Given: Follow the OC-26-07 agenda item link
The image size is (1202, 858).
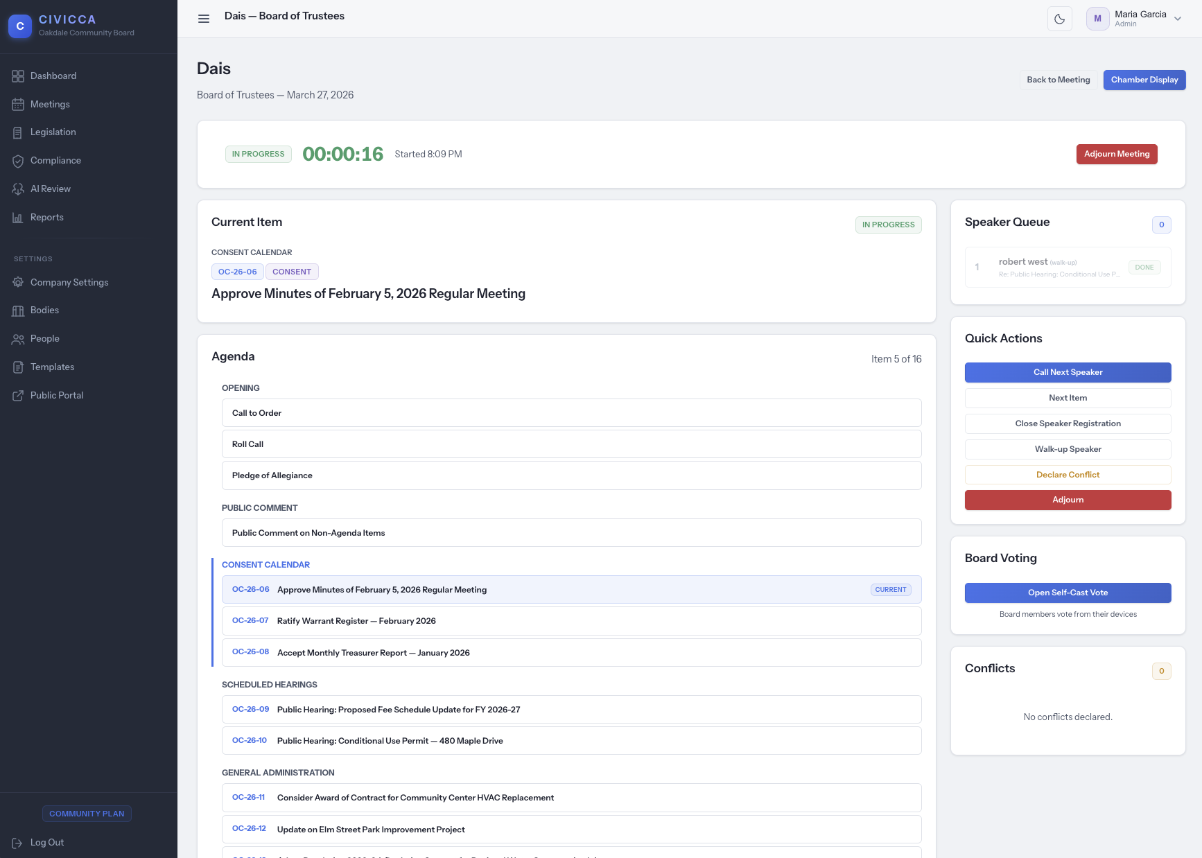Looking at the screenshot, I should click(x=250, y=621).
